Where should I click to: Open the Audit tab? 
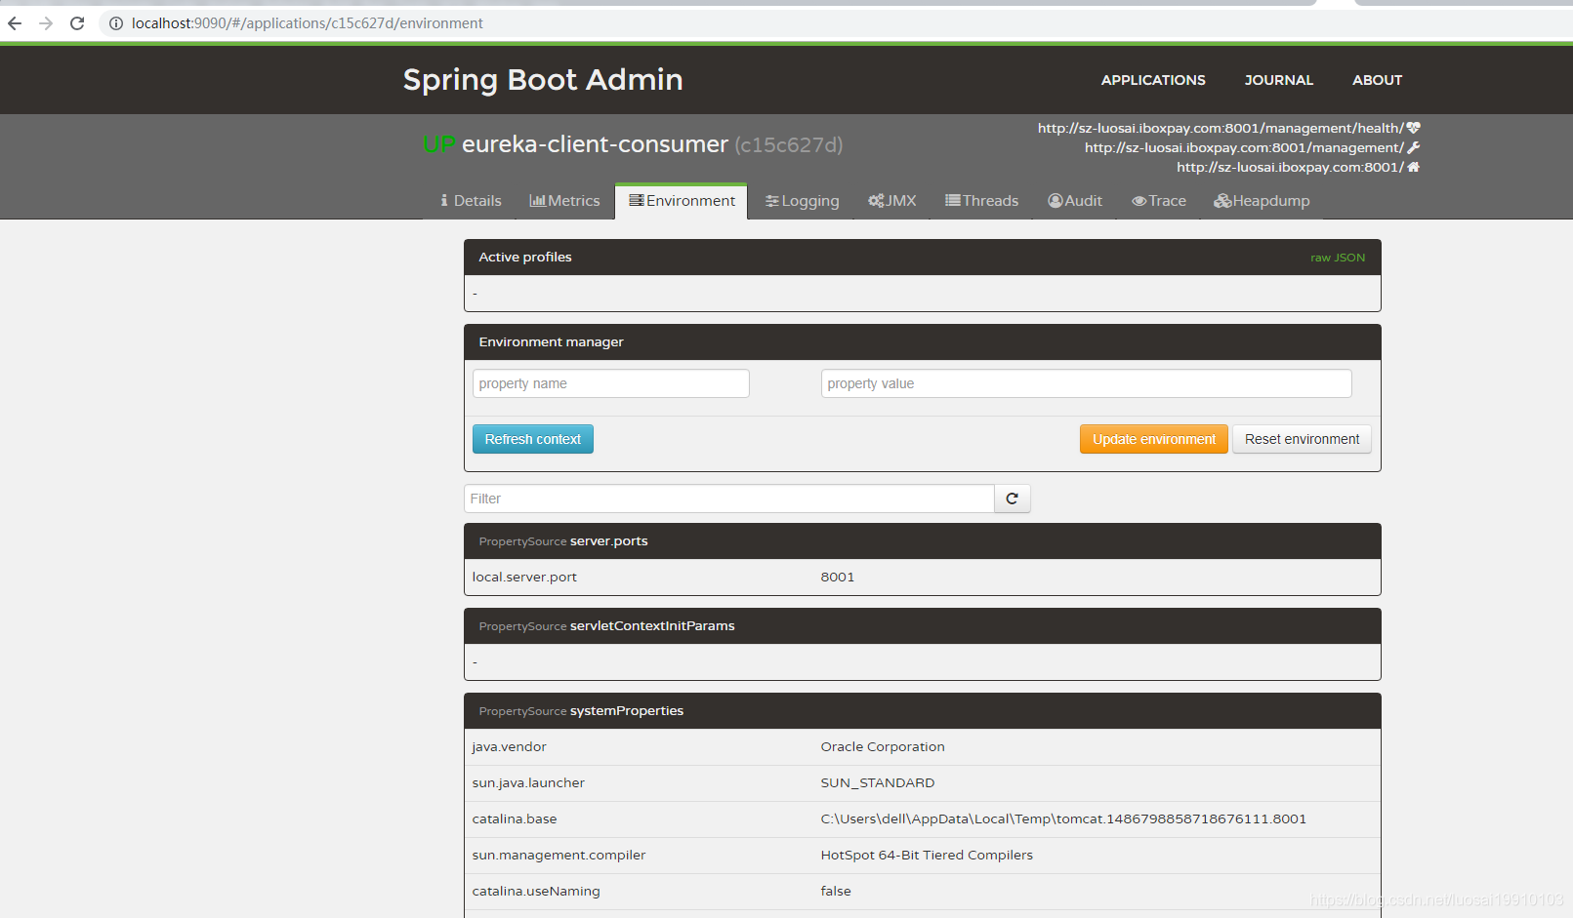click(1075, 201)
